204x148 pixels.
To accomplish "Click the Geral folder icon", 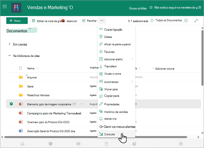I will click(x=21, y=86).
